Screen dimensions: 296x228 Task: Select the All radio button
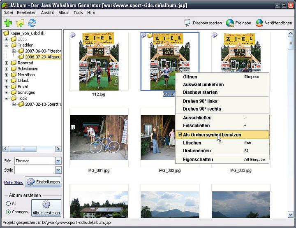(8, 203)
